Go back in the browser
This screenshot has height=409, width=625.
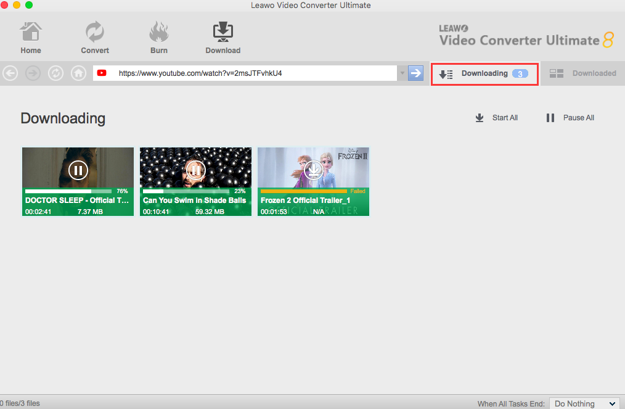click(10, 73)
